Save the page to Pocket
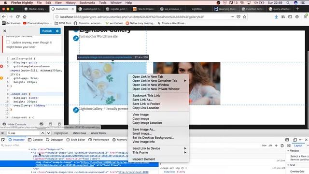Viewport: 309px width, 174px height. [239, 17]
